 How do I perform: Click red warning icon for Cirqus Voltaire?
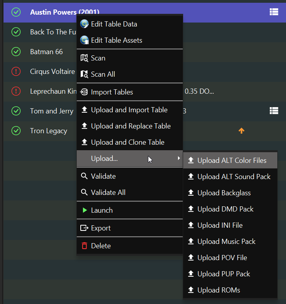[x=16, y=72]
